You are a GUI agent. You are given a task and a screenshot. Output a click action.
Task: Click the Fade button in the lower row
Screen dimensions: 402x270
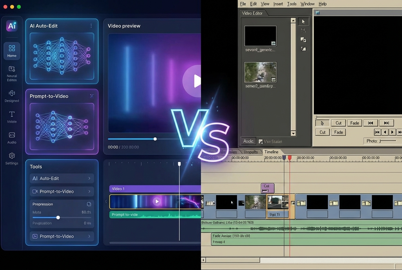click(338, 132)
